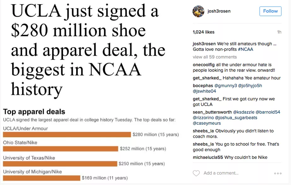Click the heart like icon
This screenshot has width=291, height=185.
[196, 173]
